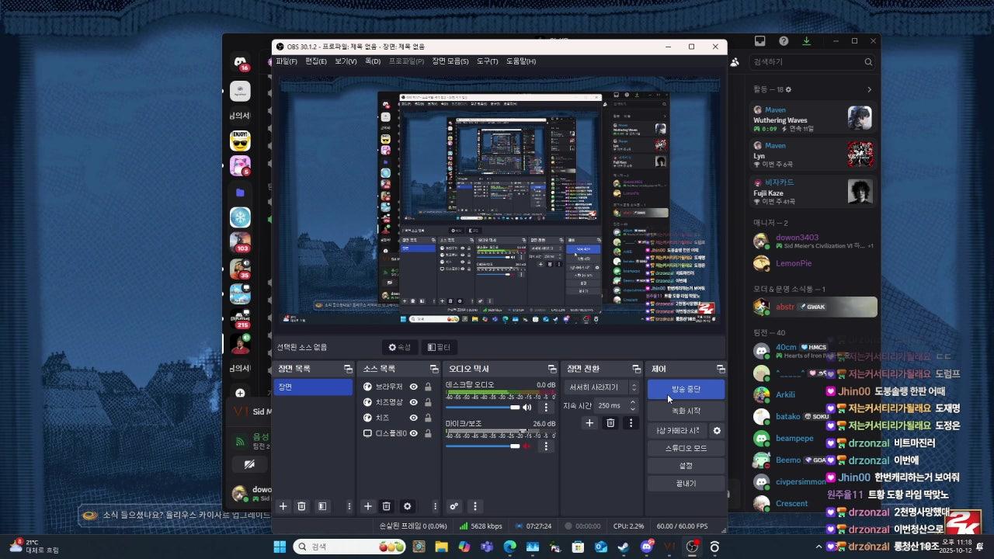Viewport: 994px width, 559px height.
Task: Open 데스크탑 오디오 three-dot options menu
Action: click(546, 407)
